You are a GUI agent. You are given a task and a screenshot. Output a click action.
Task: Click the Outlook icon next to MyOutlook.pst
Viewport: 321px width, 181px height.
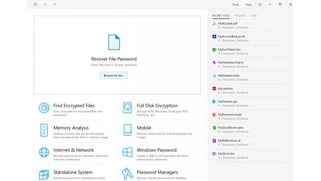pyautogui.click(x=214, y=102)
